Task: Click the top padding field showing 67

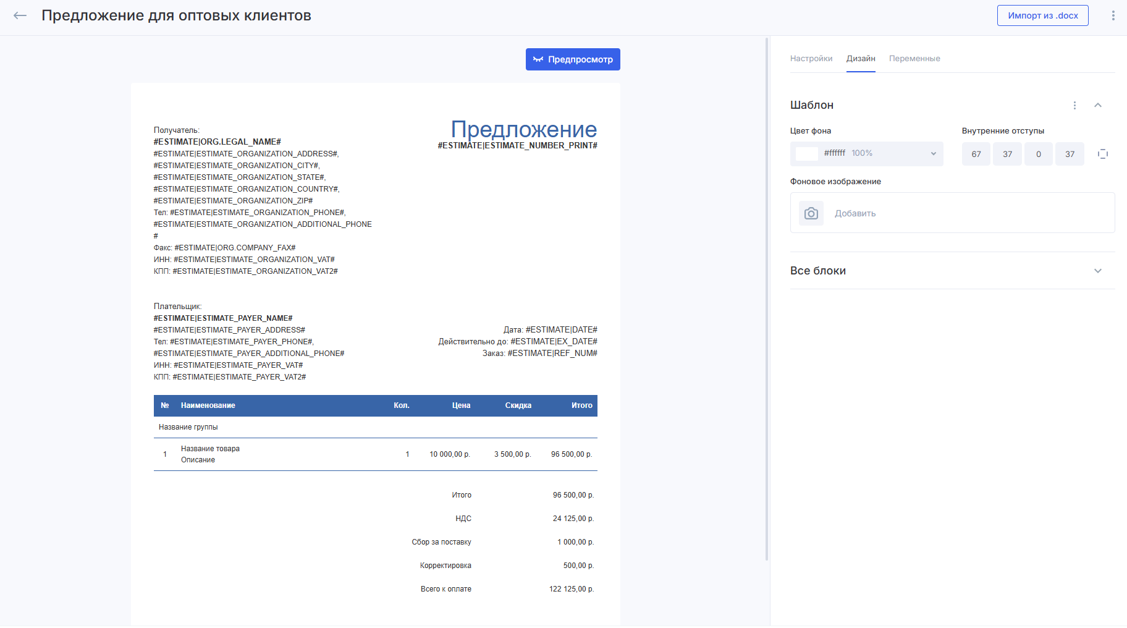Action: click(x=976, y=154)
